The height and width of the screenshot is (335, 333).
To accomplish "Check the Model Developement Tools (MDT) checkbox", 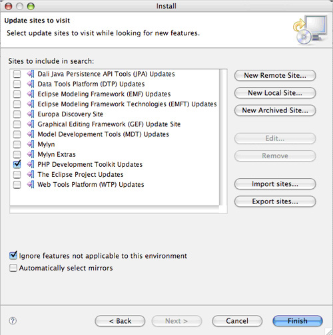I will tap(17, 134).
